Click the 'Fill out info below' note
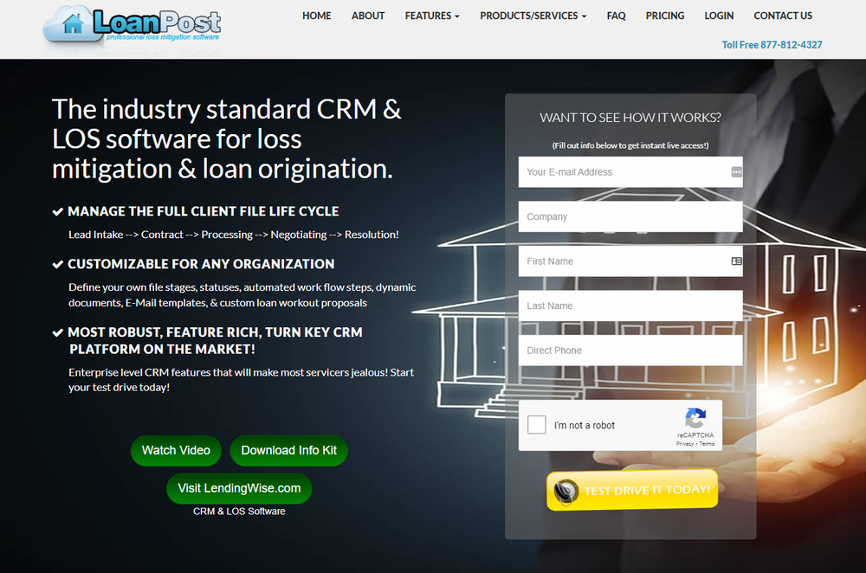Viewport: 866px width, 573px height. point(630,145)
